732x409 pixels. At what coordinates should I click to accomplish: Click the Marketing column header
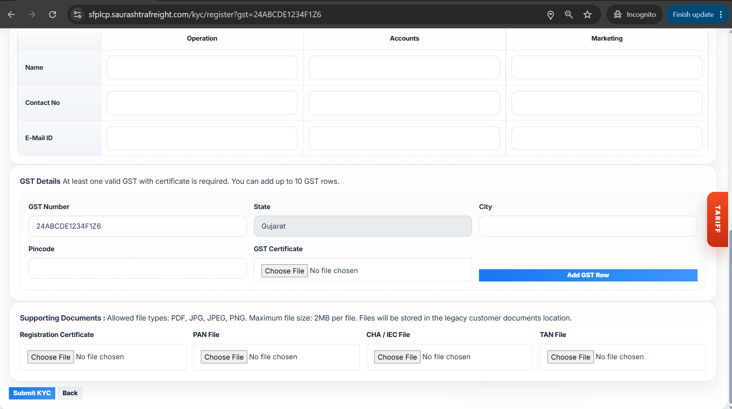pyautogui.click(x=607, y=38)
